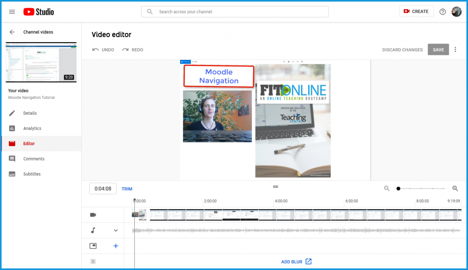The width and height of the screenshot is (468, 270).
Task: Zoom in the timeline
Action: tap(455, 189)
